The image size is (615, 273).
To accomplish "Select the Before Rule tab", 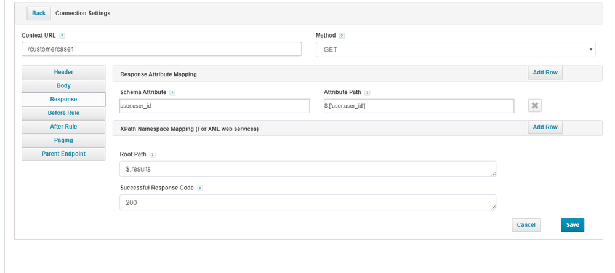I will 63,113.
